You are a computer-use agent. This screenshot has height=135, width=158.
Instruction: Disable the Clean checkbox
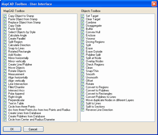click(x=83, y=68)
